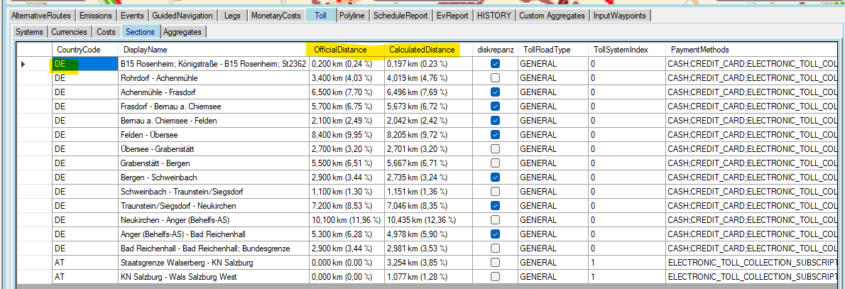Click current-row arrow indicator in first row
845x289 pixels.
[23, 64]
